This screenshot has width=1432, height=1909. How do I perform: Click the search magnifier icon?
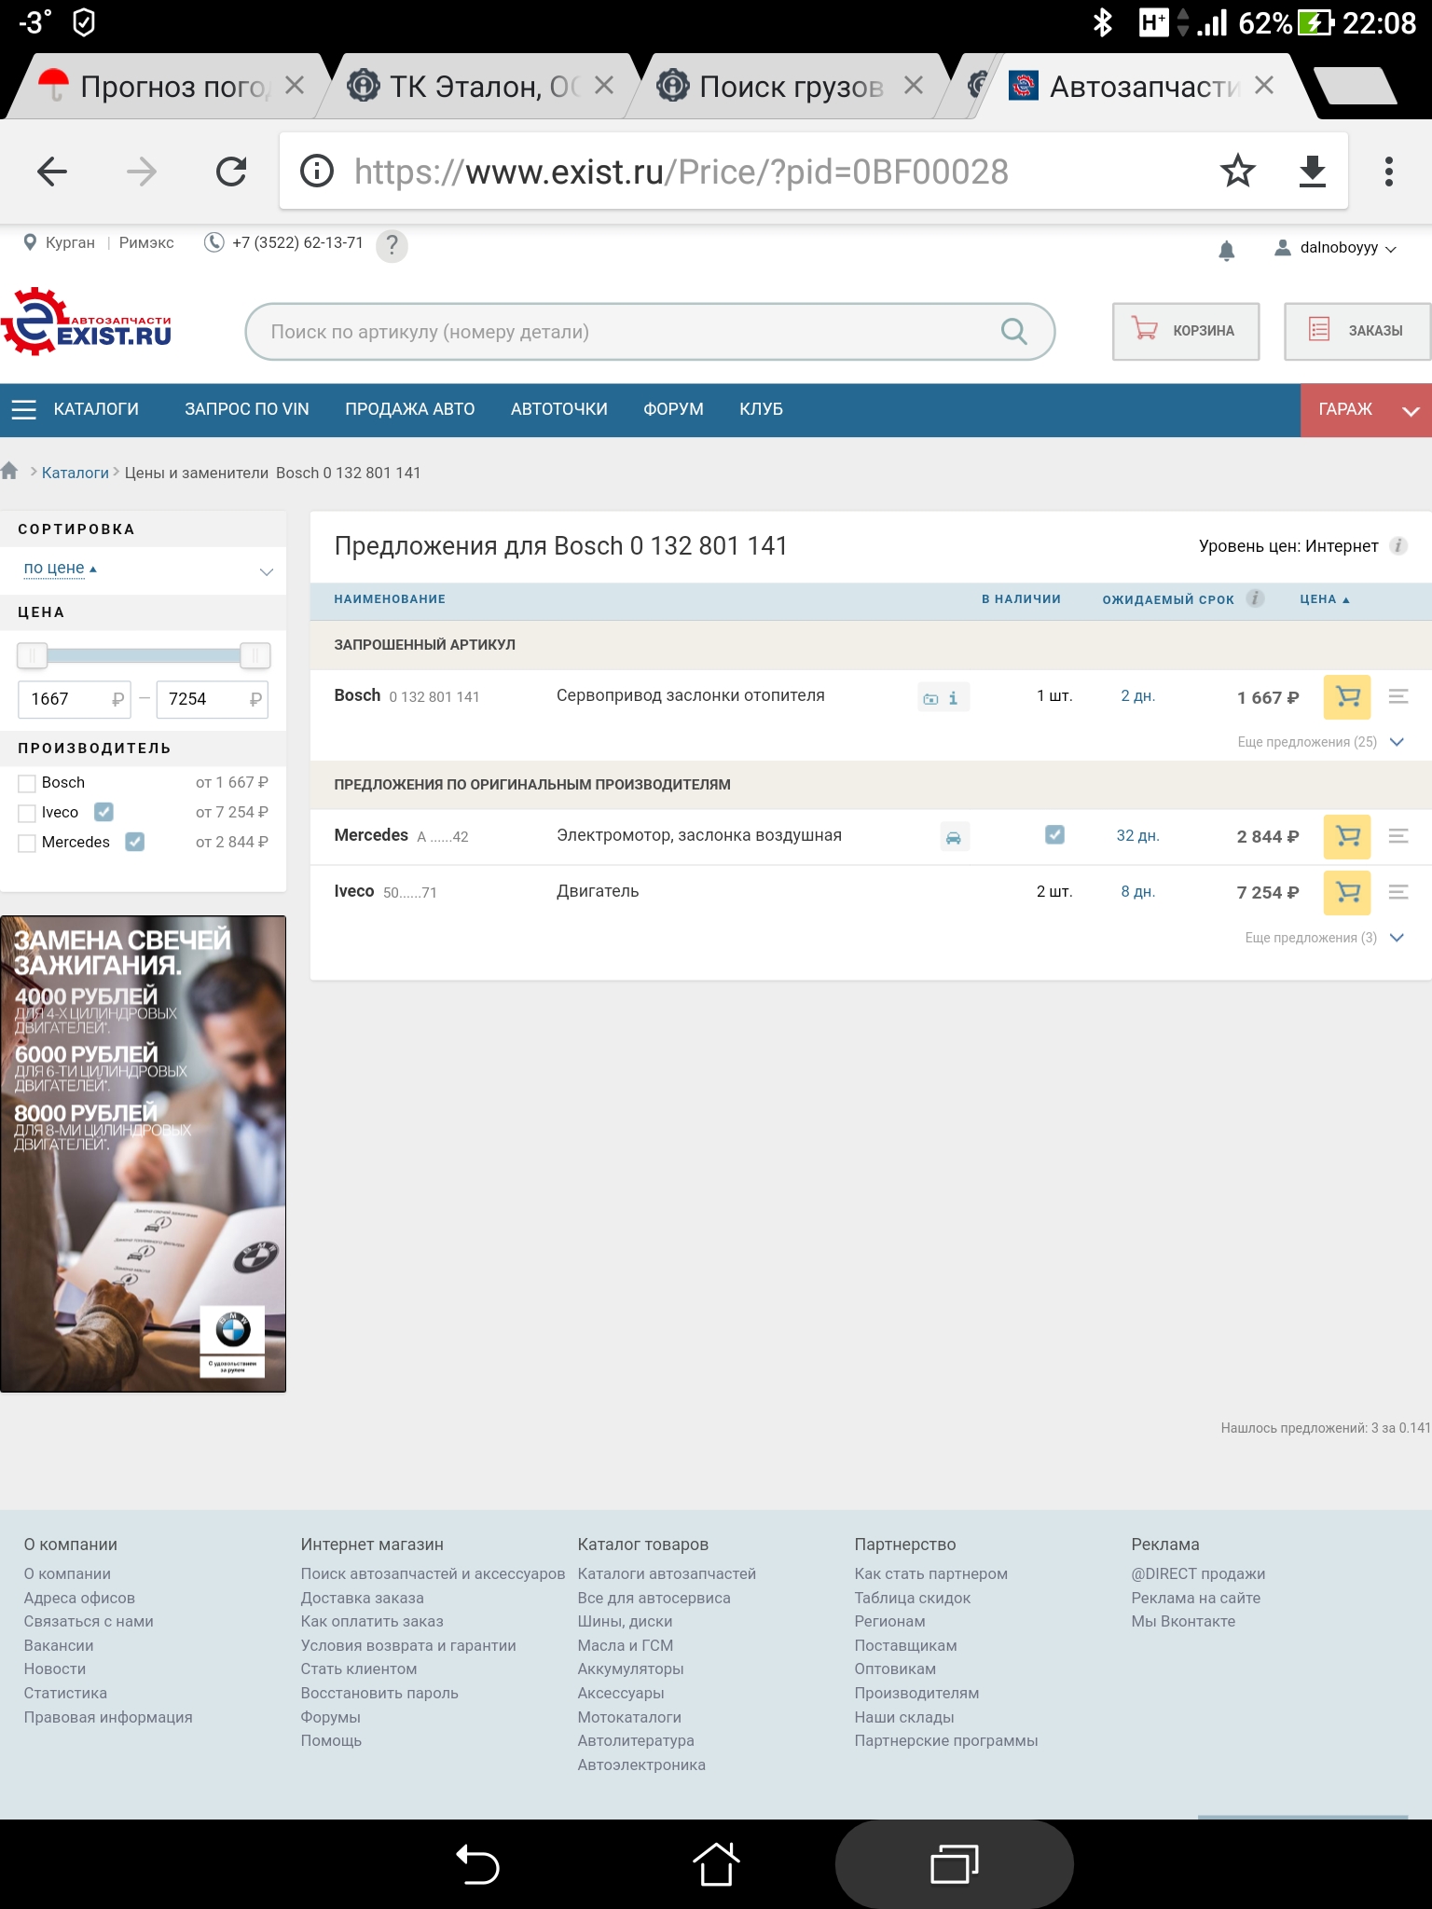coord(1013,331)
